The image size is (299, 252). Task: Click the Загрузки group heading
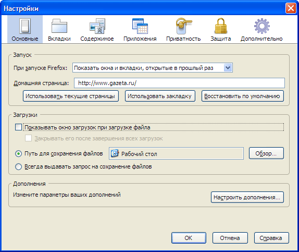[x=25, y=115]
